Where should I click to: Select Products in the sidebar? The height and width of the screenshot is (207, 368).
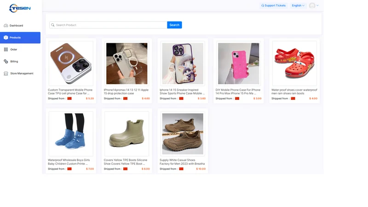pos(20,38)
